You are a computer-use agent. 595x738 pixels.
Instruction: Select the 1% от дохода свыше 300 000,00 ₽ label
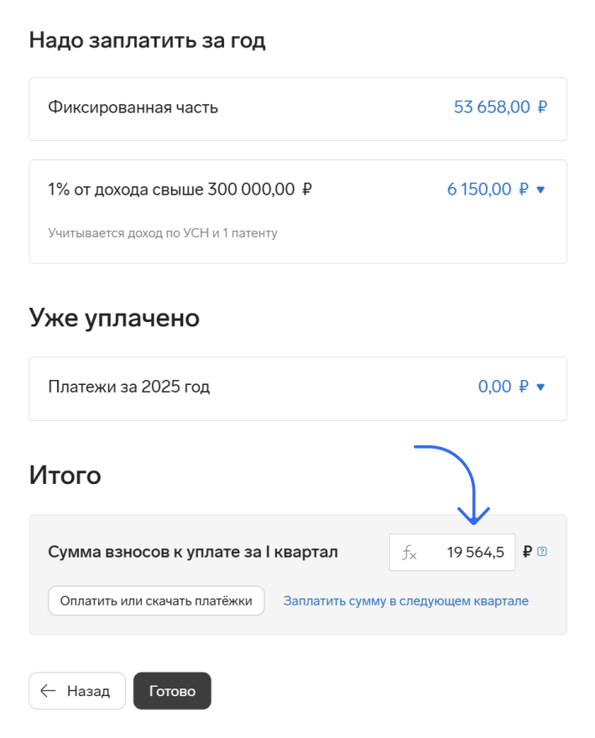pos(180,190)
